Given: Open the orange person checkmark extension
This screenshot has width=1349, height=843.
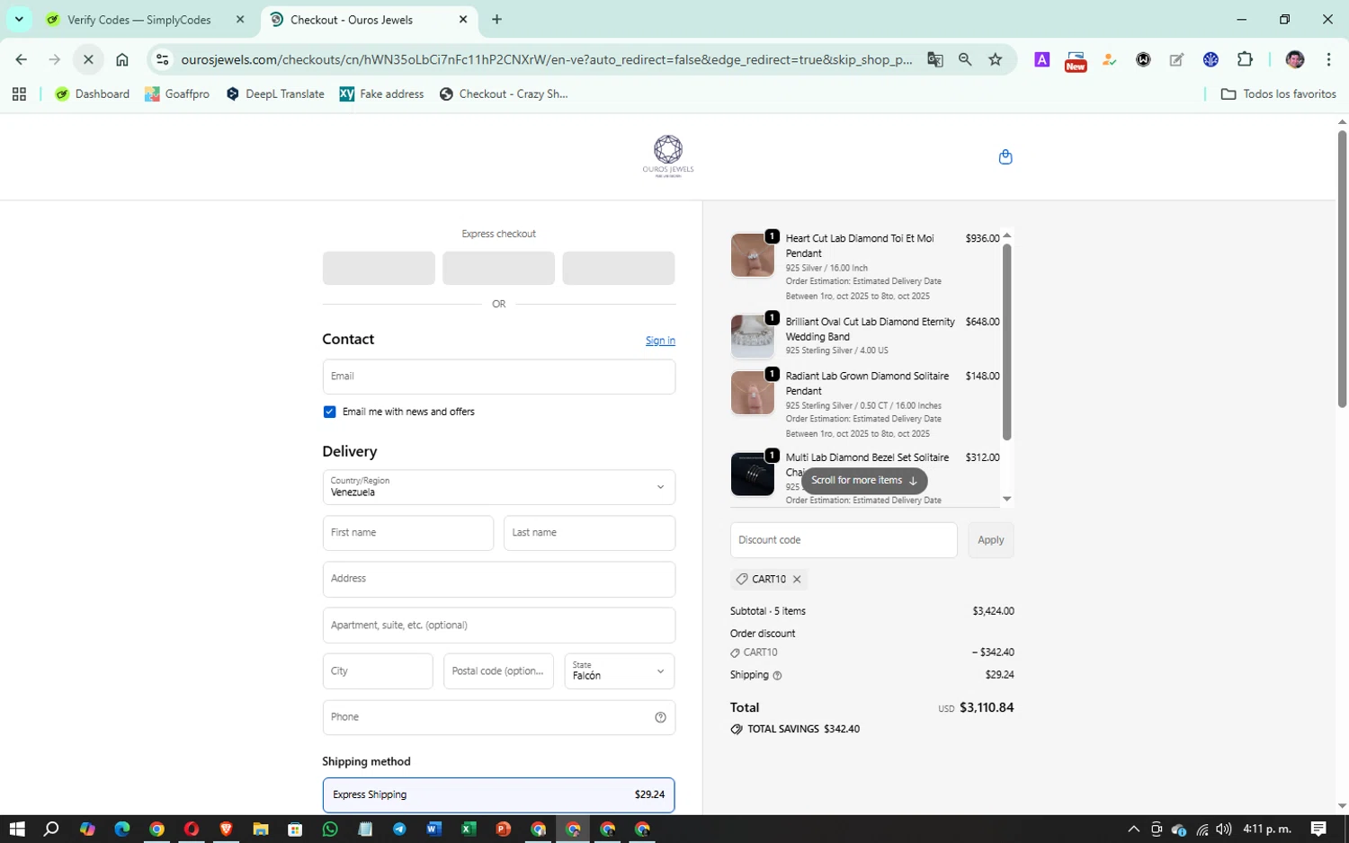Looking at the screenshot, I should coord(1109,59).
